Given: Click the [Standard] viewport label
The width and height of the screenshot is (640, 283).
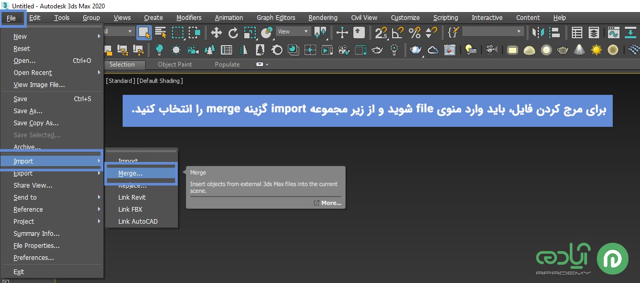Looking at the screenshot, I should 121,81.
